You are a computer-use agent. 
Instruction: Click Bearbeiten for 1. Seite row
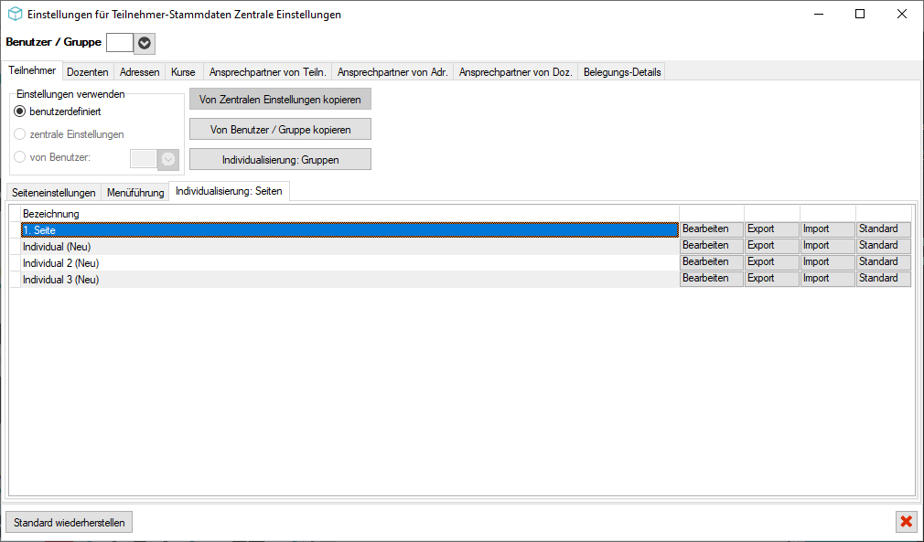click(x=712, y=228)
